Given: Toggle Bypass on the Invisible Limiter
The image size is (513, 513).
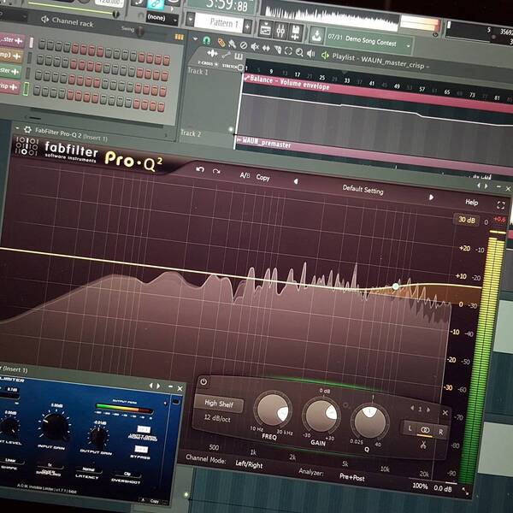Looking at the screenshot, I should point(141,450).
